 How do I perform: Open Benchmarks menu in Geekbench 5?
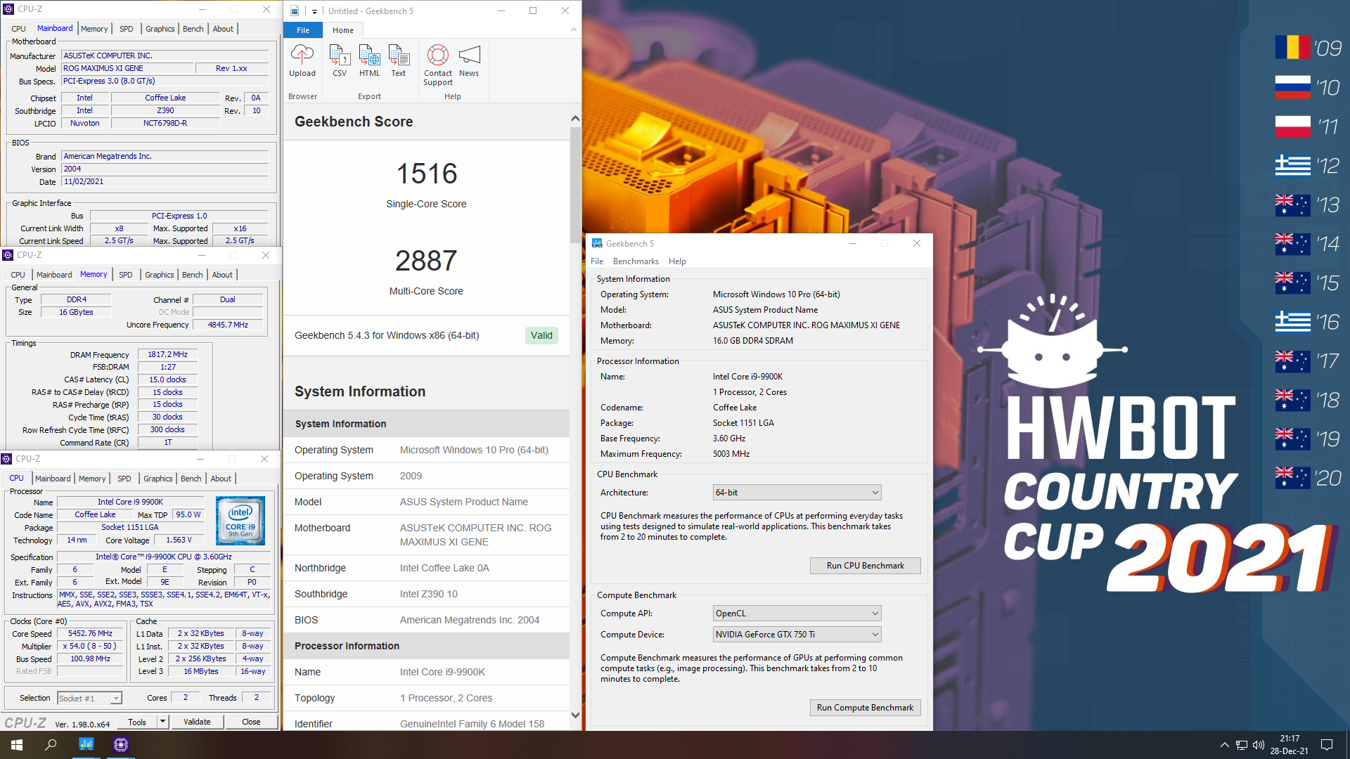point(636,261)
